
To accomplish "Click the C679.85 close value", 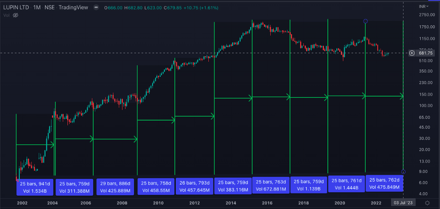I will pyautogui.click(x=173, y=8).
